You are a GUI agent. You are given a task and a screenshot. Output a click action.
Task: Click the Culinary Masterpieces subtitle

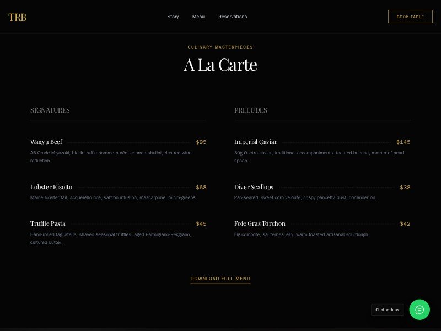pos(220,47)
